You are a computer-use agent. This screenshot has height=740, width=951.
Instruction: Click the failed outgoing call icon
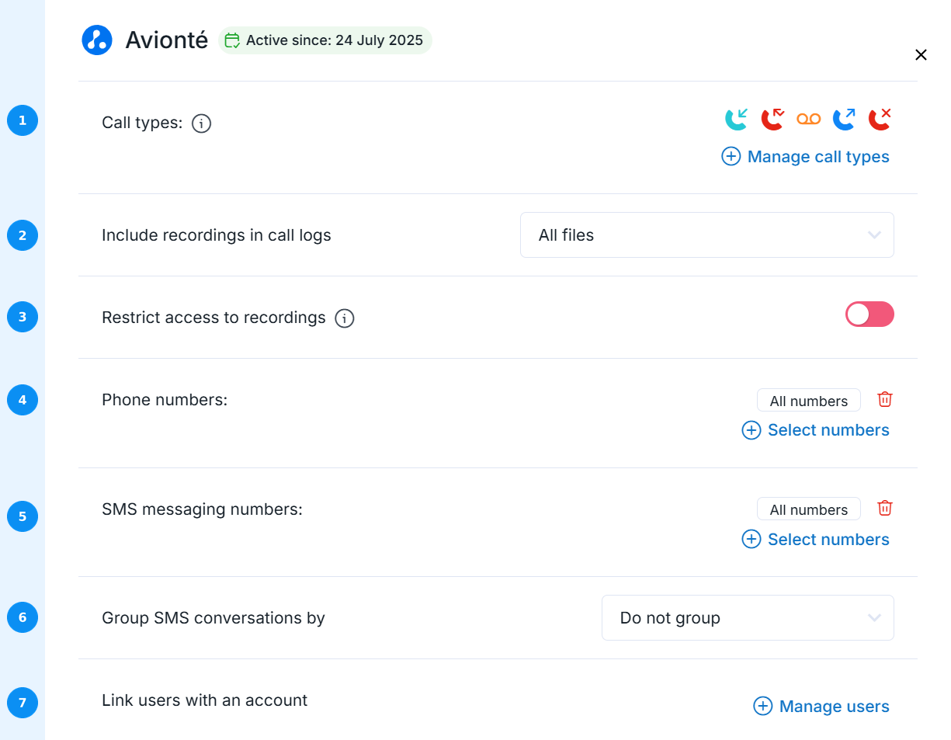(880, 119)
